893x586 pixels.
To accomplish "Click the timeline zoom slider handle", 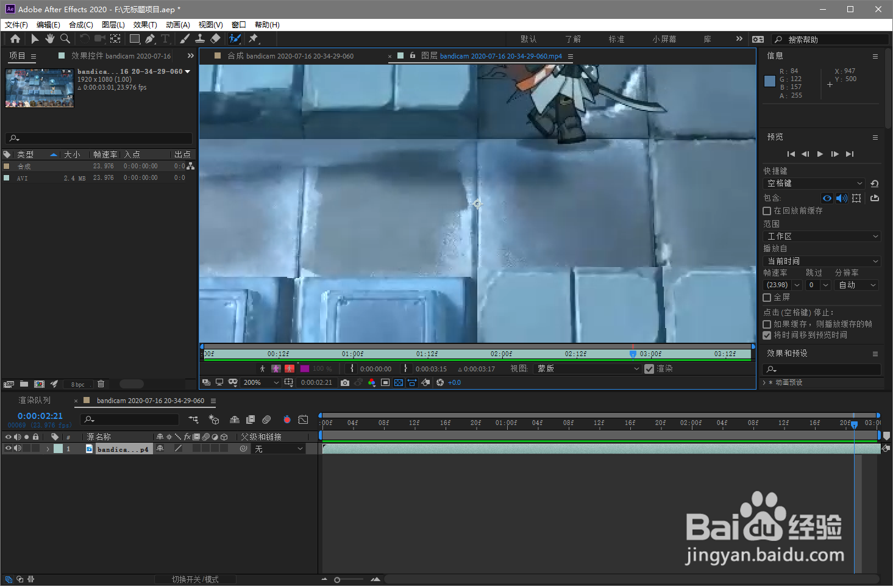I will tap(337, 580).
